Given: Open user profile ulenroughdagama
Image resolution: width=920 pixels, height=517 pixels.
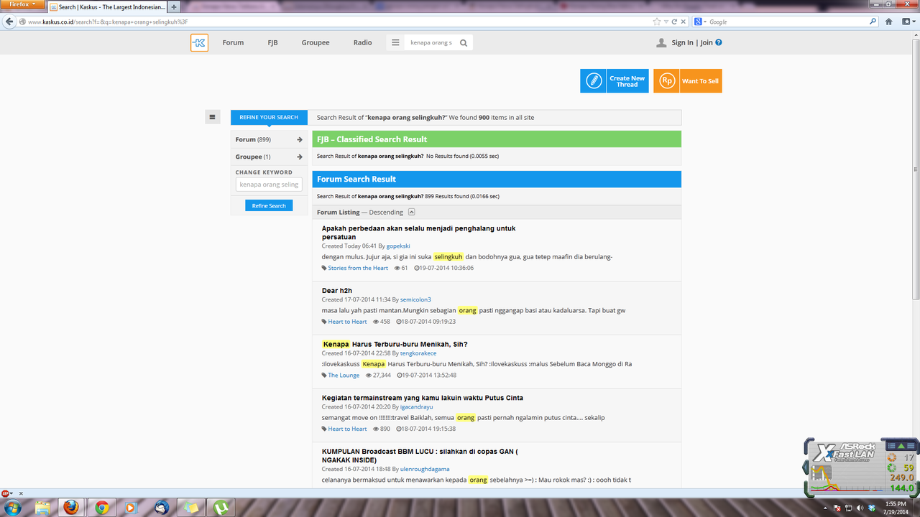Looking at the screenshot, I should [x=426, y=469].
